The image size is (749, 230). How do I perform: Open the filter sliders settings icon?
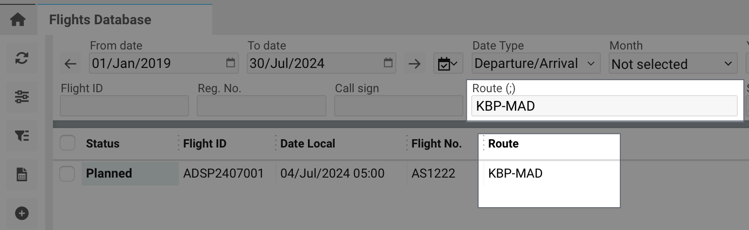pos(22,97)
